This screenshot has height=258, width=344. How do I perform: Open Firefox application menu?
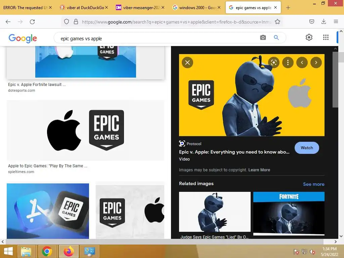pos(336,21)
